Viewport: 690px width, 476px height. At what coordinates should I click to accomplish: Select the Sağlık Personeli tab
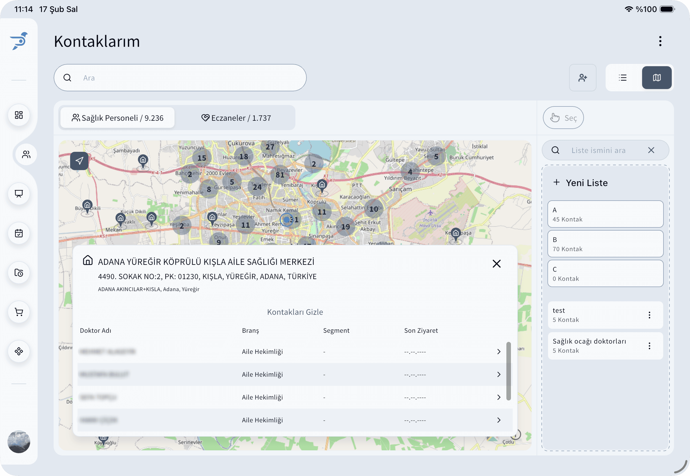point(117,118)
